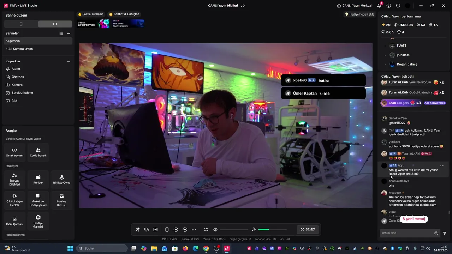Open Chrome from the taskbar

[x=206, y=248]
